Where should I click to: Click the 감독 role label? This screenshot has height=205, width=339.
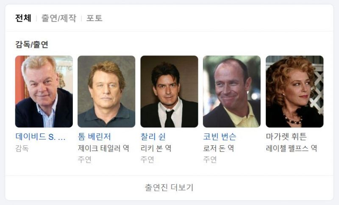[22, 149]
